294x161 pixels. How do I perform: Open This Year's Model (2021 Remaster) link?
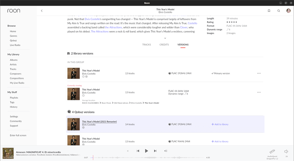coord(99,121)
